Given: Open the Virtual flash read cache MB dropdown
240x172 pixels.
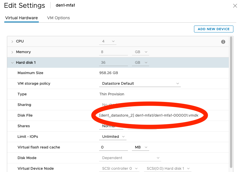Looking at the screenshot, I should (x=141, y=147).
